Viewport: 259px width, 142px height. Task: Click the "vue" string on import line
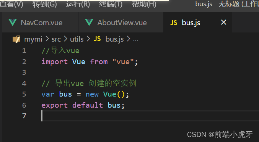123,62
